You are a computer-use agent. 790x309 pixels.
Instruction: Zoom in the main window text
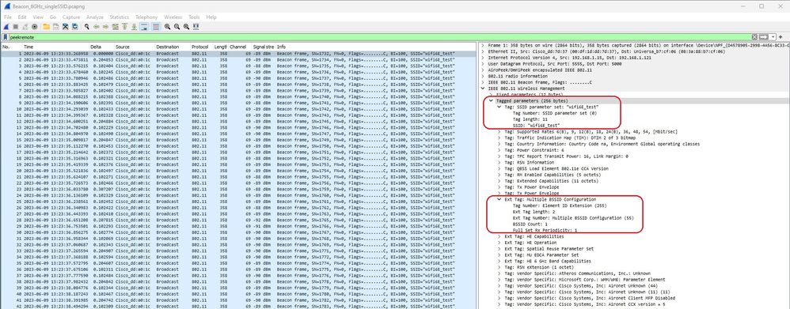coord(167,26)
